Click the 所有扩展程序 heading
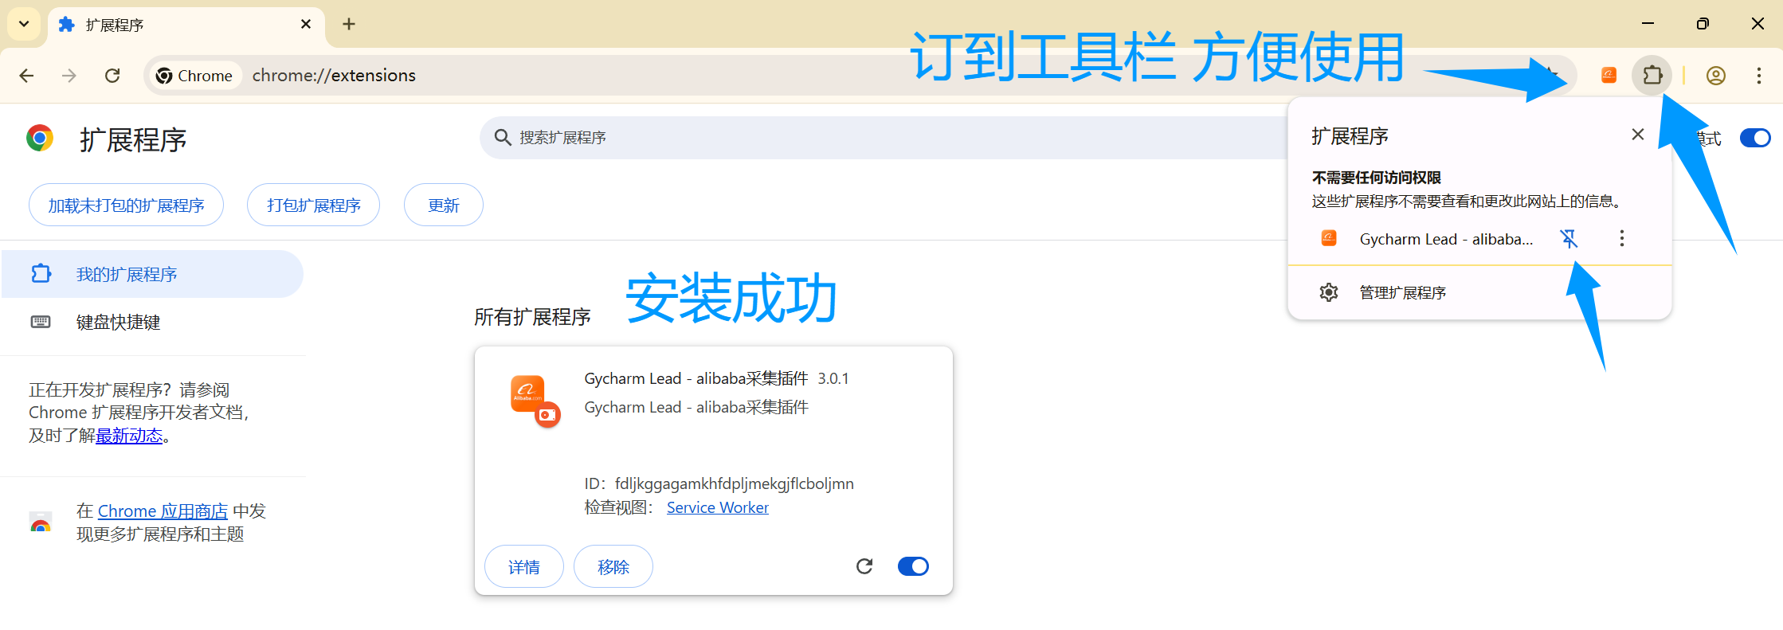Viewport: 1783px width, 630px height. pos(532,317)
